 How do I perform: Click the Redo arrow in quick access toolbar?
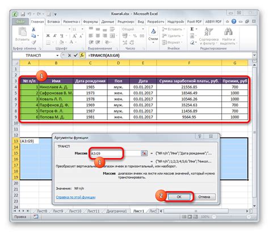(x=39, y=14)
